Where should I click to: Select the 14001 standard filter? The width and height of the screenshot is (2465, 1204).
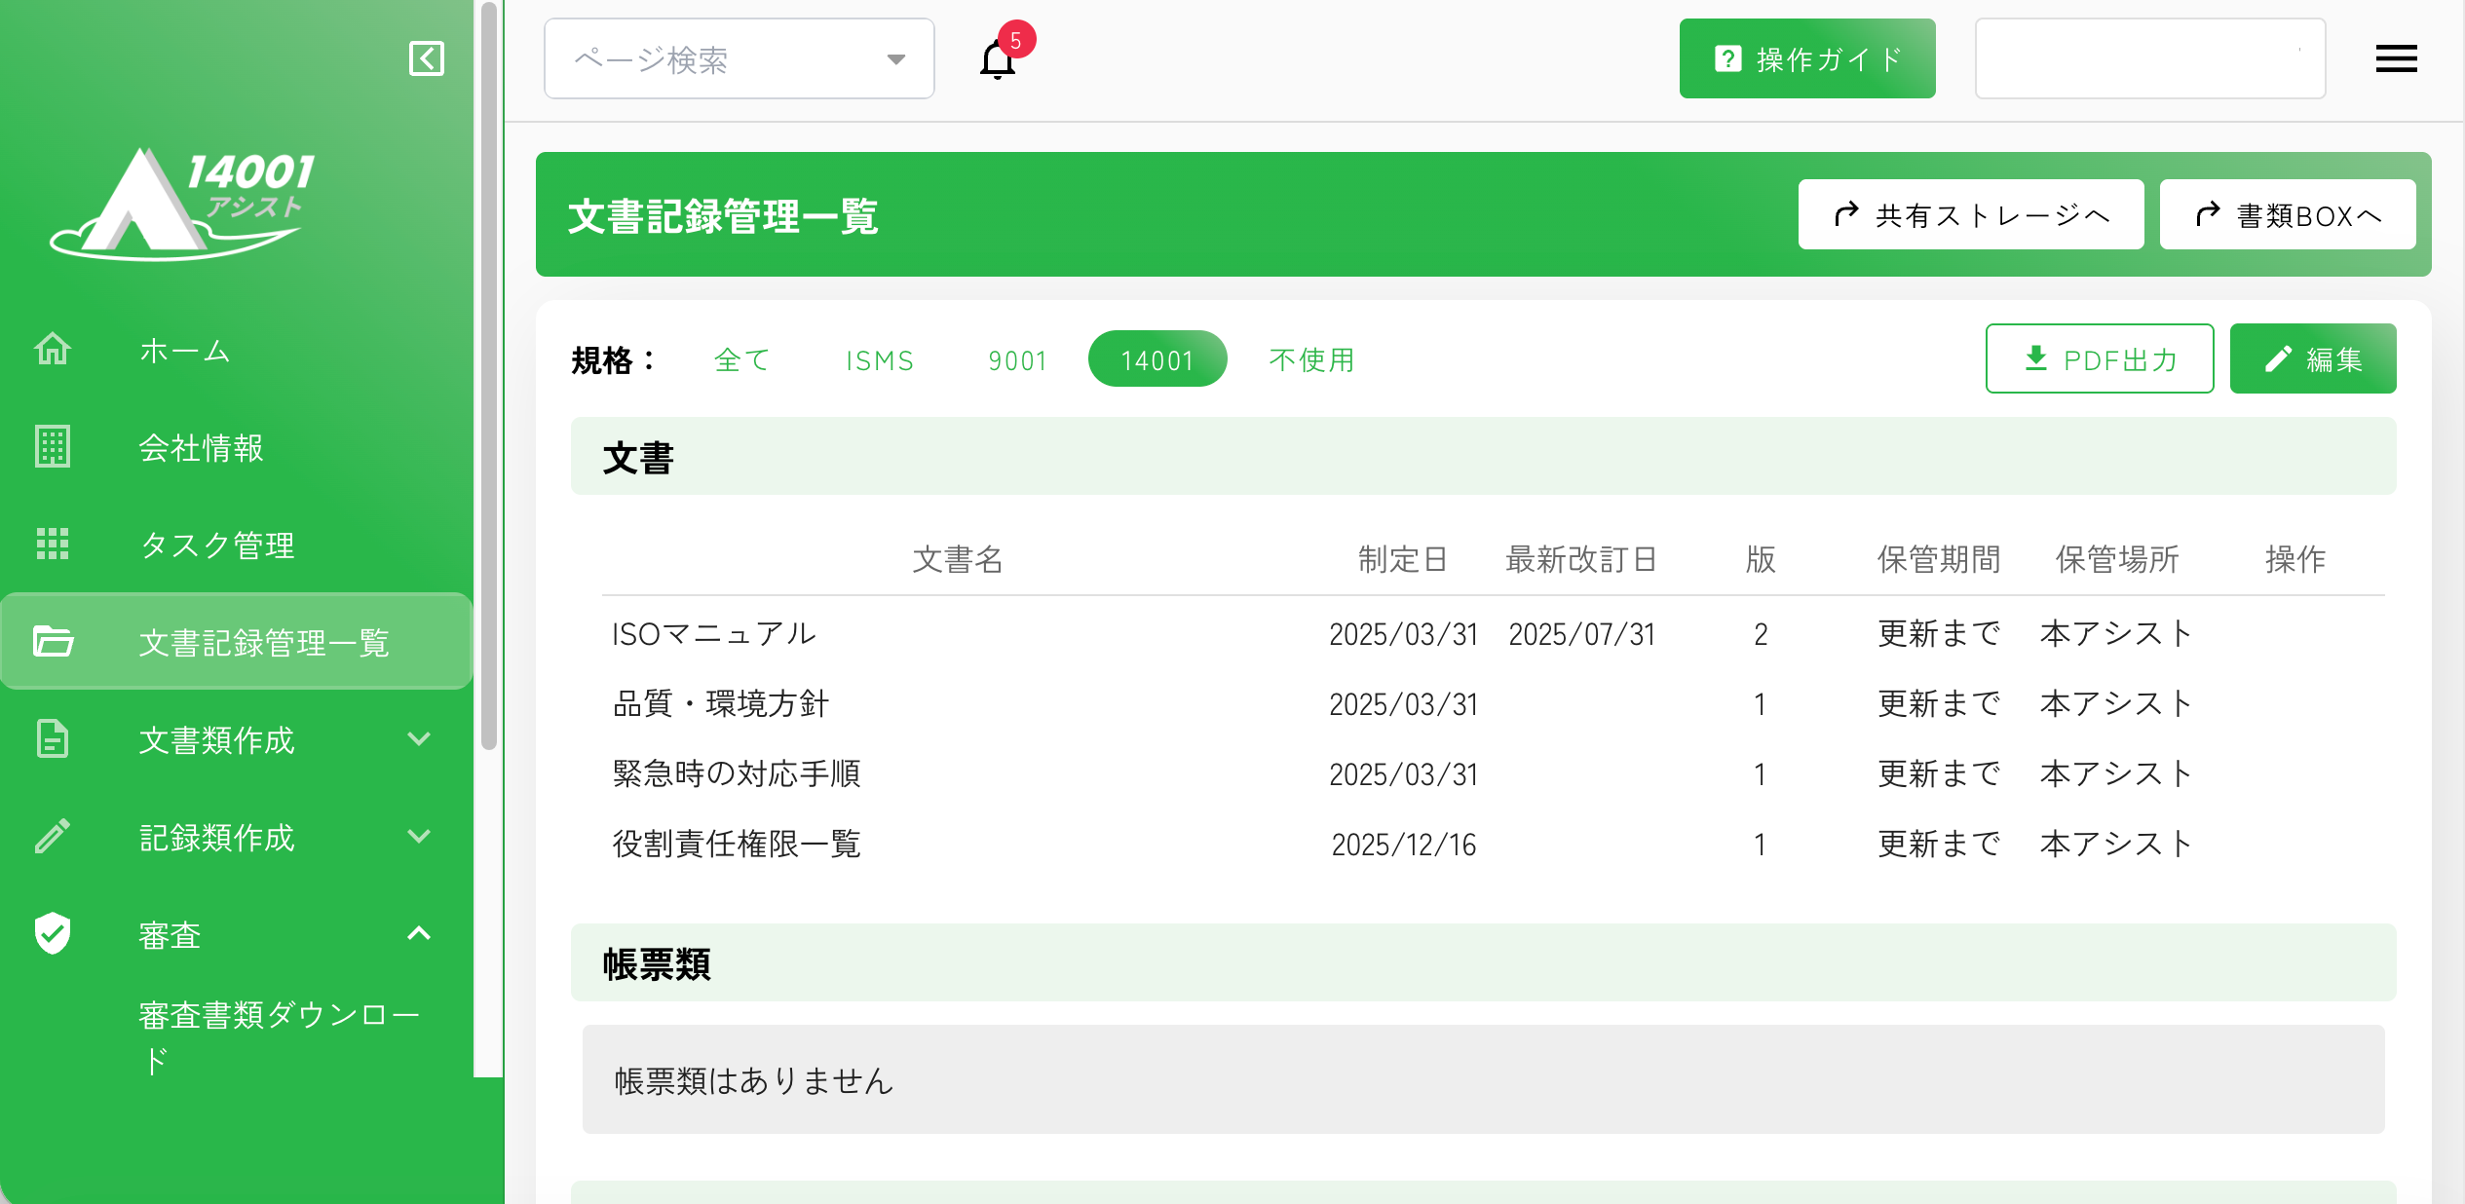(x=1157, y=359)
